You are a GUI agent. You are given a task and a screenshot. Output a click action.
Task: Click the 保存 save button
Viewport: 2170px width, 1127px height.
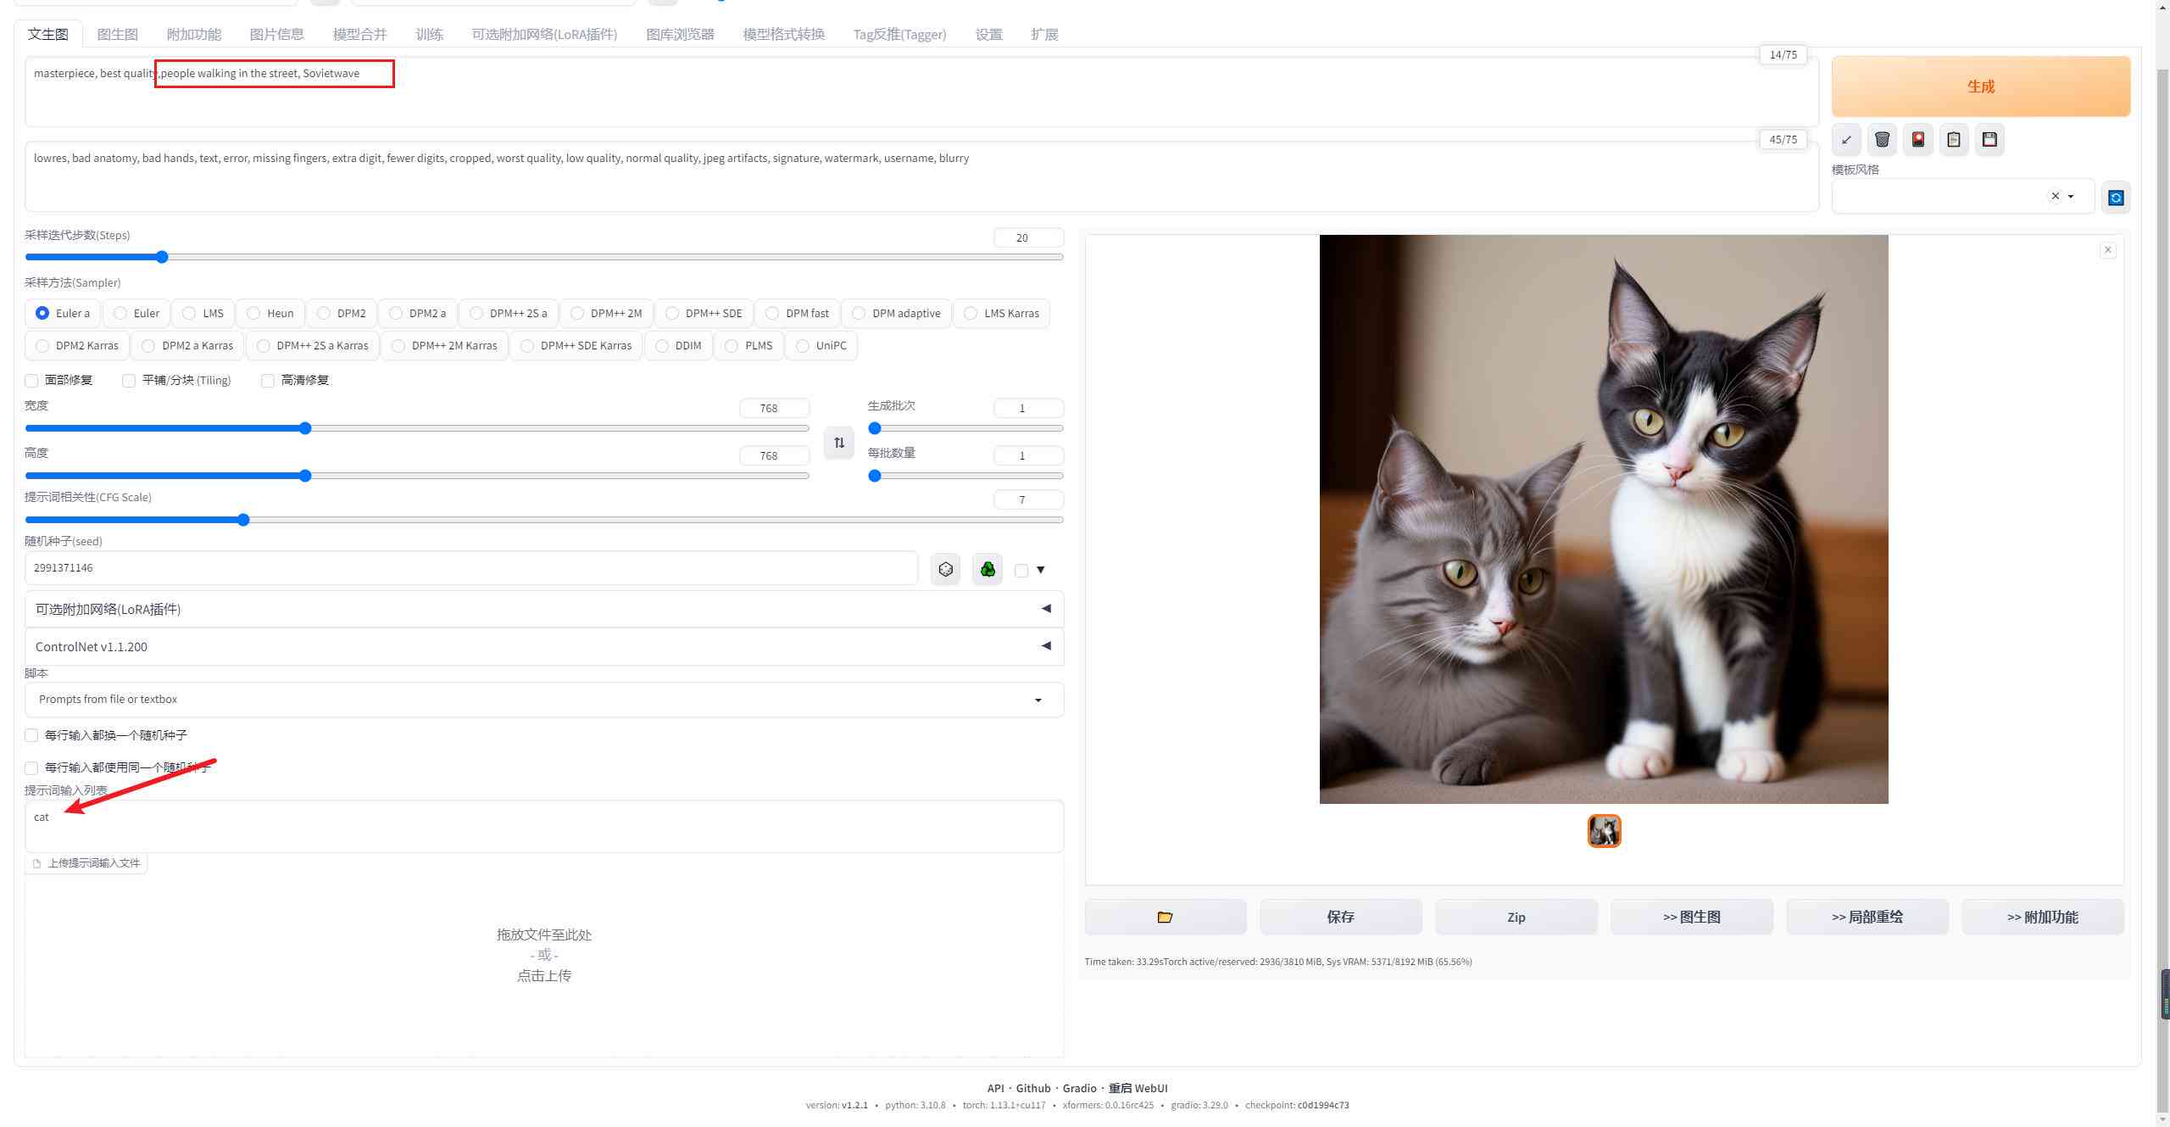point(1340,917)
